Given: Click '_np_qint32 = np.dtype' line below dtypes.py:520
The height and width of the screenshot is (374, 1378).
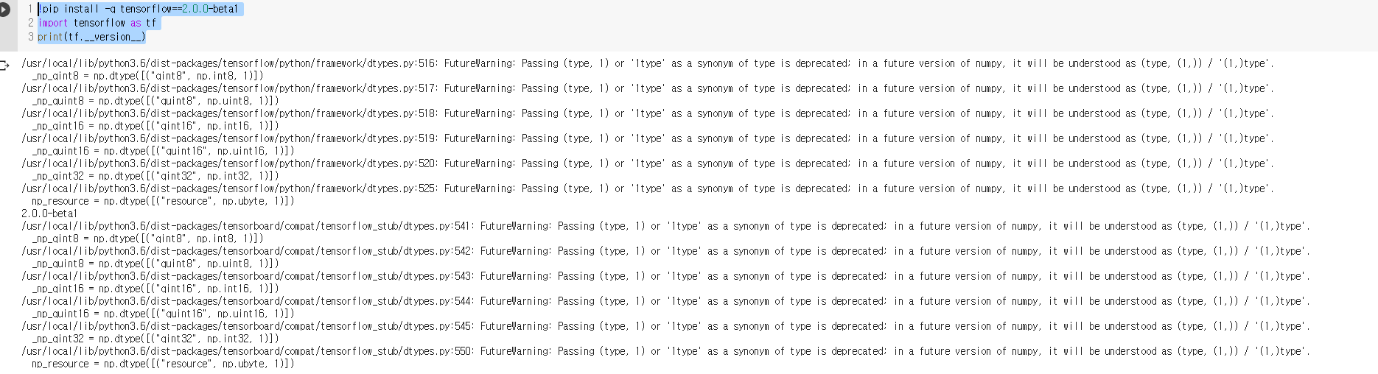Looking at the screenshot, I should click(x=155, y=176).
